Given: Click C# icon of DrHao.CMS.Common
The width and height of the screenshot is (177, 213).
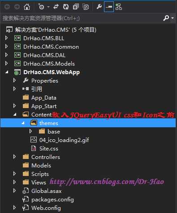Looking at the screenshot, I should pyautogui.click(x=17, y=46).
